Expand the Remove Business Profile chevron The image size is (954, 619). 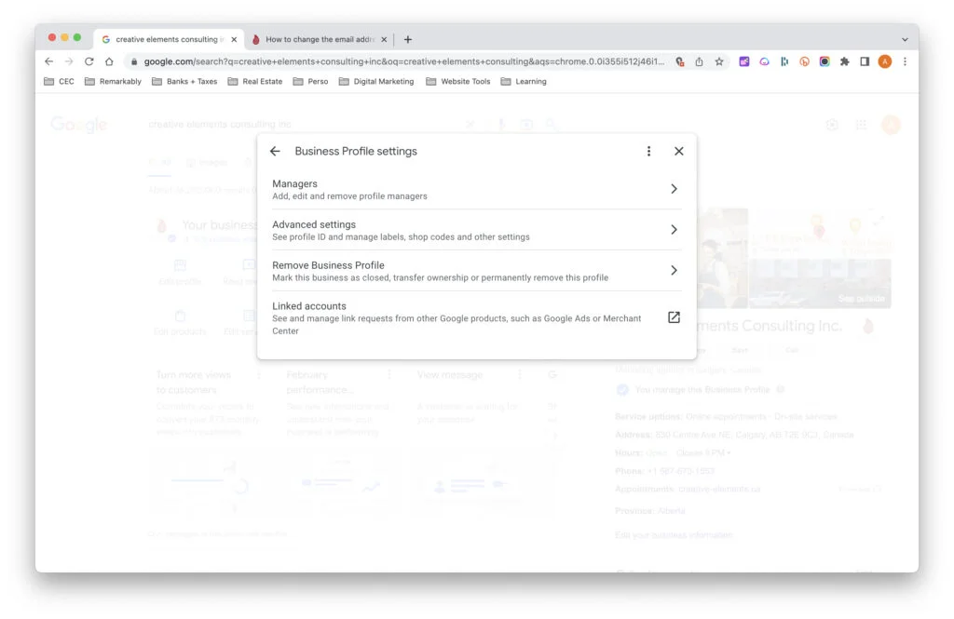[x=674, y=271]
